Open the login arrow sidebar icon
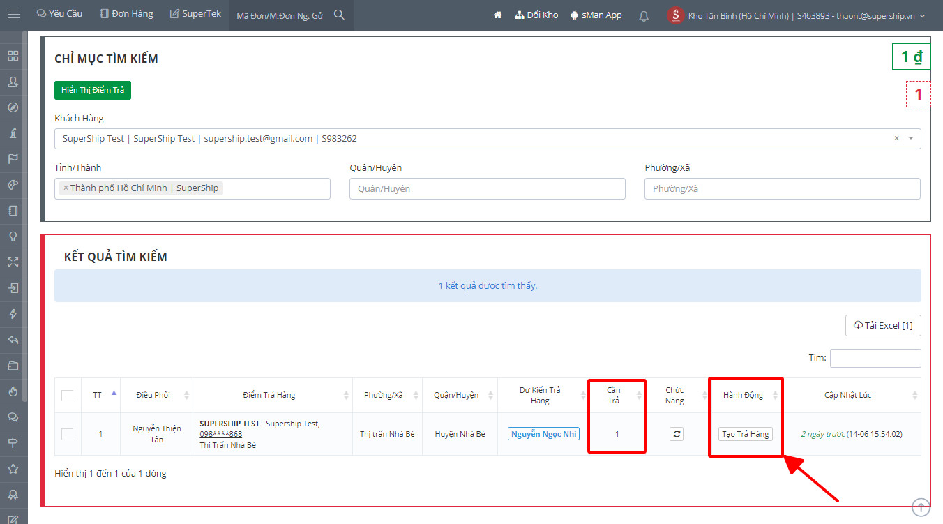 coord(13,288)
